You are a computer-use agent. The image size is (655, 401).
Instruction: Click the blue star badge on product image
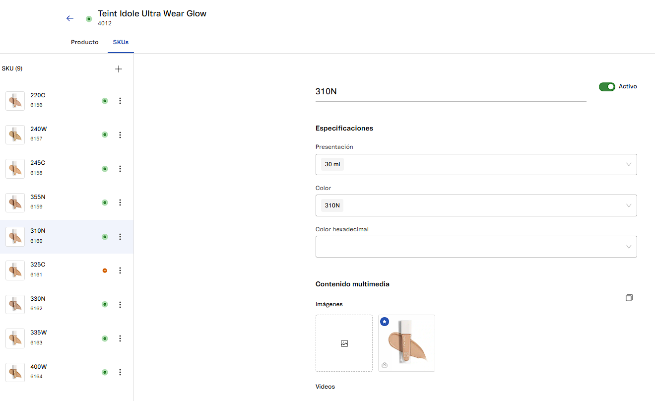coord(385,322)
